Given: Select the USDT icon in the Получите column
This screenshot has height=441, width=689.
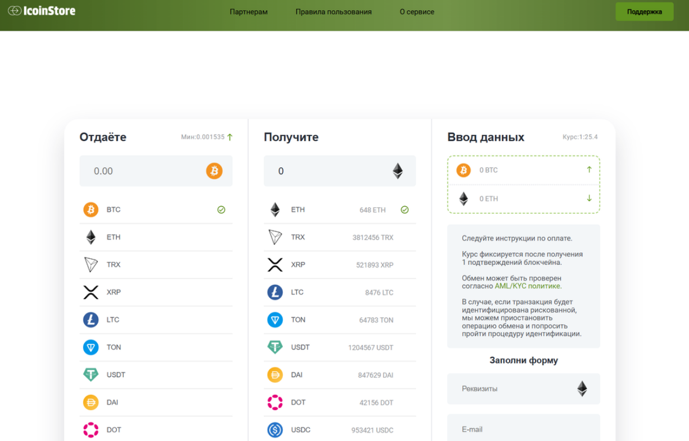Looking at the screenshot, I should (275, 347).
